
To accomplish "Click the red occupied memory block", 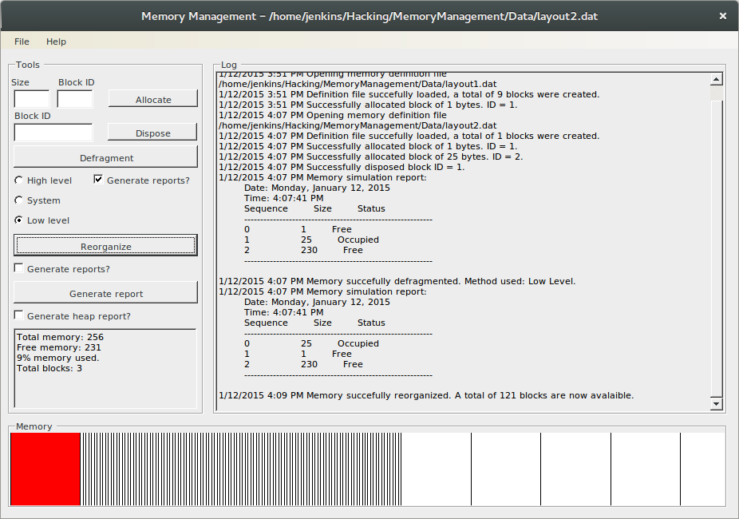I will [45, 469].
